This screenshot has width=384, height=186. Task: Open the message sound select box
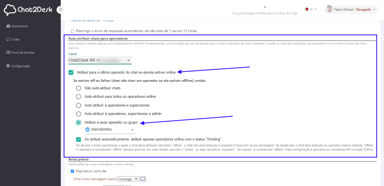click(x=128, y=179)
